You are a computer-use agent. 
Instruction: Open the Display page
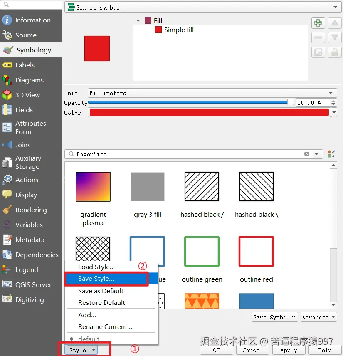[x=31, y=195]
